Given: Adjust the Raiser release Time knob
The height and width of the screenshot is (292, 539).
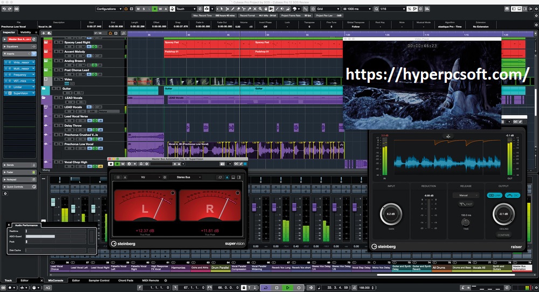Looking at the screenshot, I should 466,222.
